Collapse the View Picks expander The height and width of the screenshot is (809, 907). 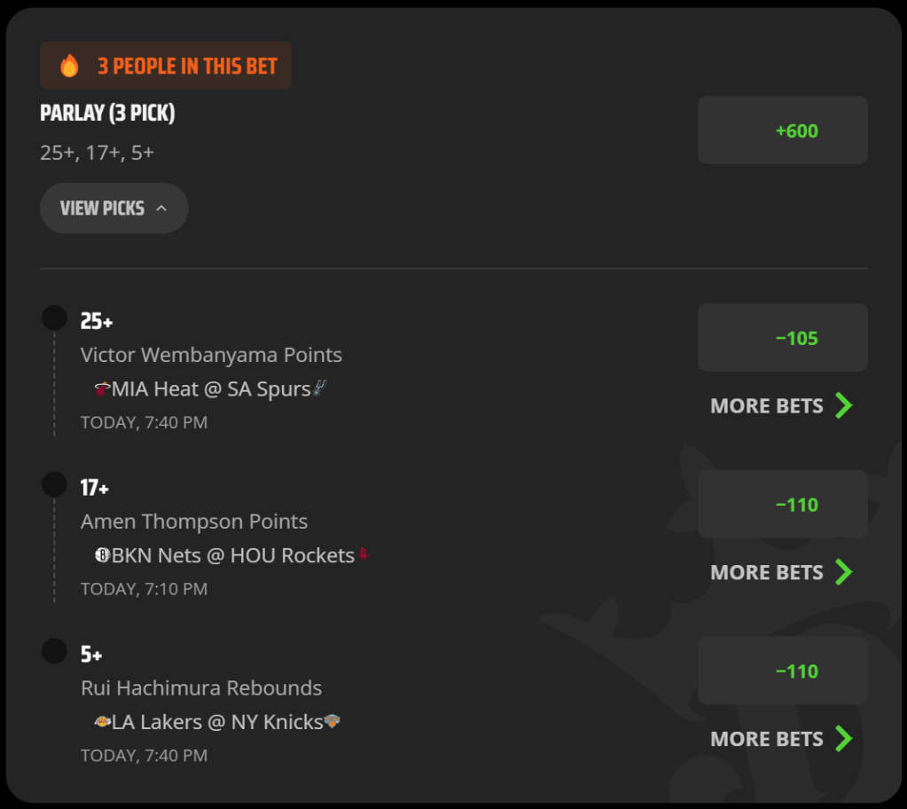[114, 208]
